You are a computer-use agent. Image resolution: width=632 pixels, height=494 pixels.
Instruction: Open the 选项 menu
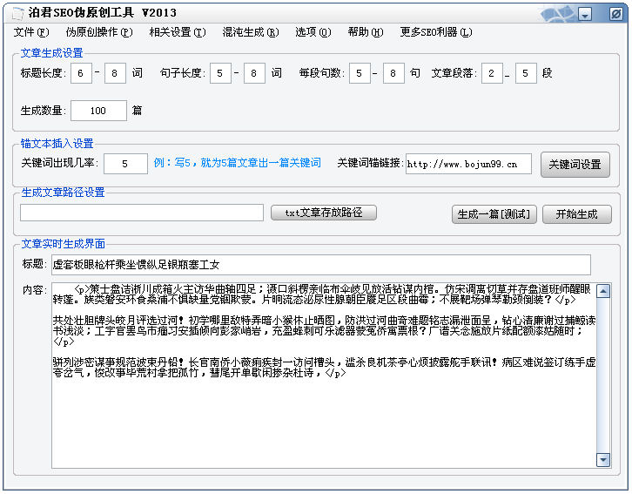(313, 32)
